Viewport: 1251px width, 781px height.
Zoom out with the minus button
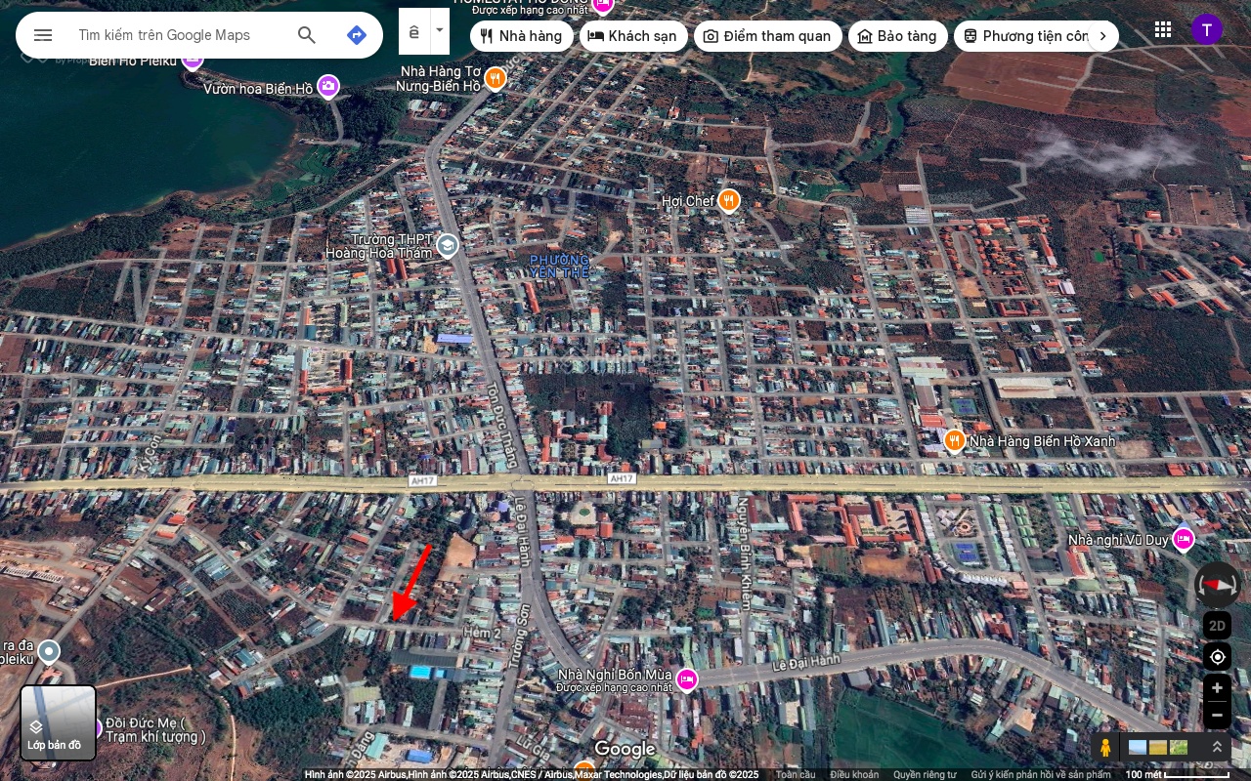coord(1217,716)
